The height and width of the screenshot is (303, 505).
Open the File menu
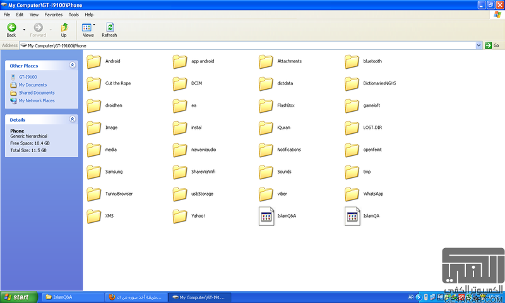[7, 15]
